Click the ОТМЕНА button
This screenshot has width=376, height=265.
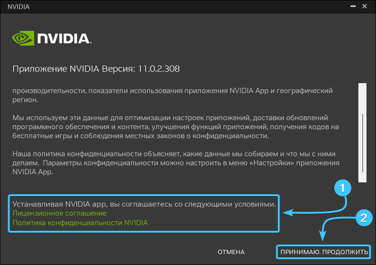click(x=231, y=252)
